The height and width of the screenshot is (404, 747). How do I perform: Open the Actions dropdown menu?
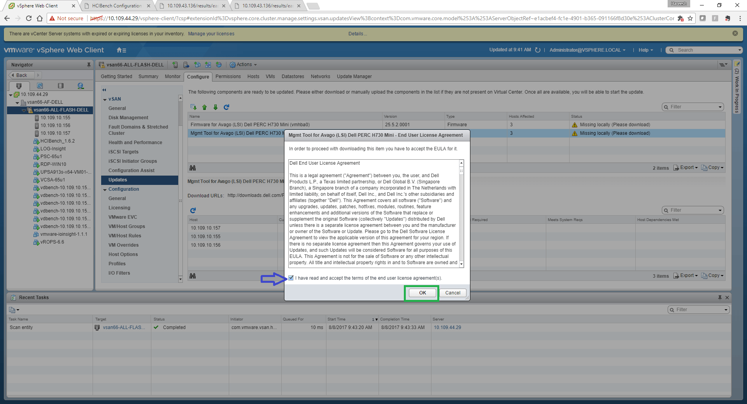click(243, 65)
